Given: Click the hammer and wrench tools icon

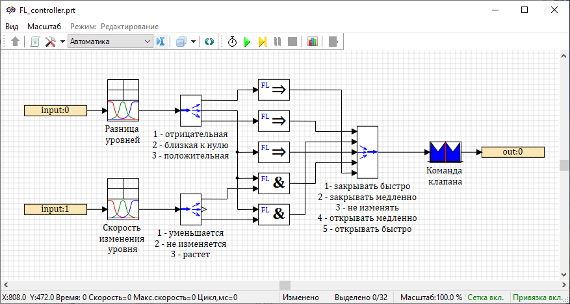Looking at the screenshot, I should coord(51,42).
